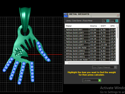Viewport: 125px width, 94px height.
Task: Select the Yellow Gold:18KY row
Action: (90, 39)
